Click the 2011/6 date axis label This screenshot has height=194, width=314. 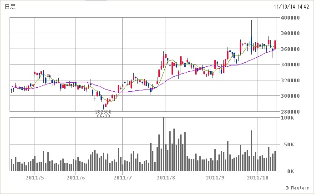pos(76,178)
